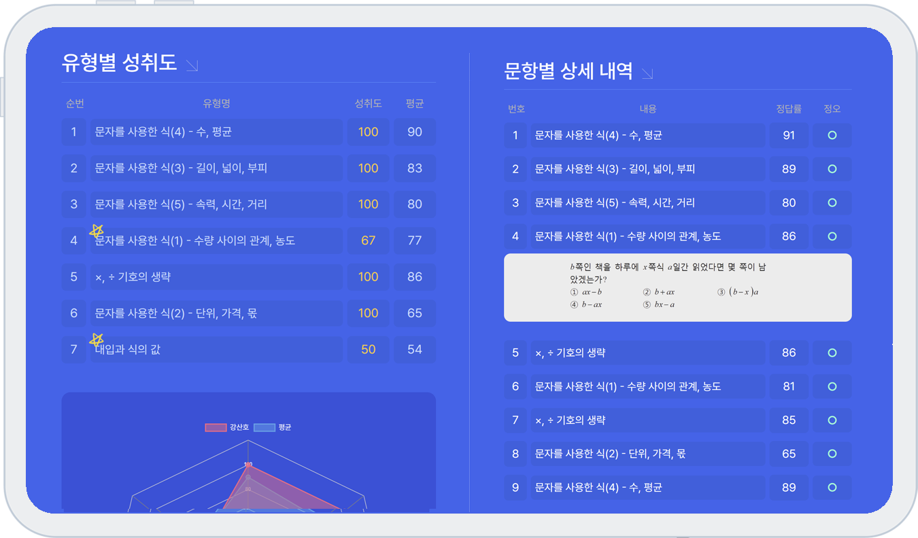Click the correct-mark circle for question 8

832,454
